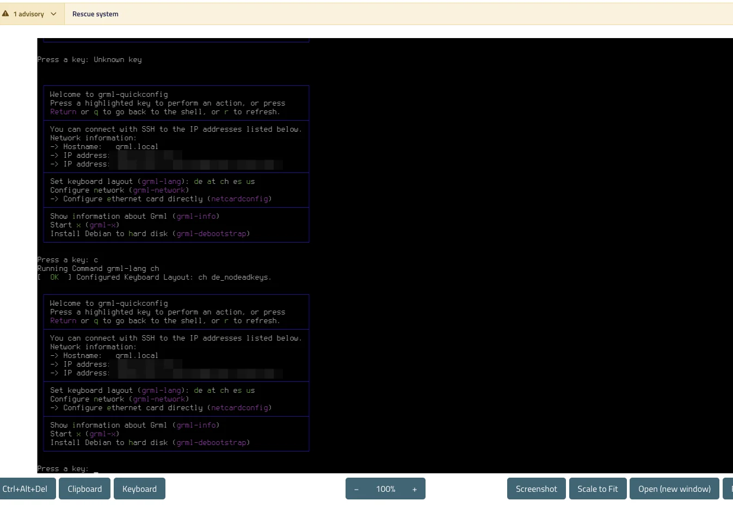Screen dimensions: 733x519
Task: Click bottom 'Start x (grml-x)' line
Action: 84,434
